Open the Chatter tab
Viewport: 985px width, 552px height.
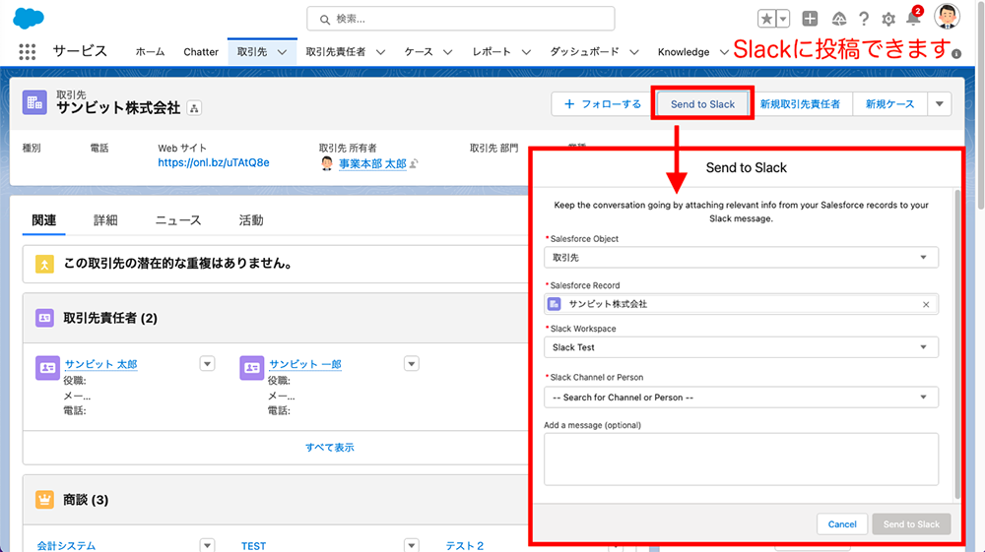pos(201,52)
